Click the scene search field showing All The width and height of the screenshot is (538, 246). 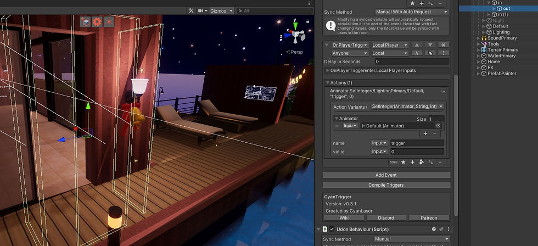[275, 10]
